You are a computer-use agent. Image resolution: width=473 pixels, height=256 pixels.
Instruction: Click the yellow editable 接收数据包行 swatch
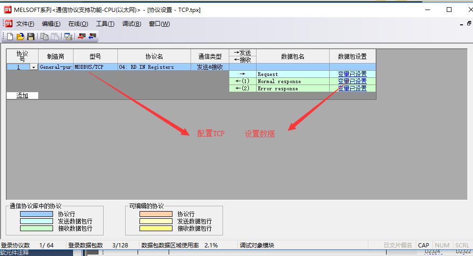156,228
